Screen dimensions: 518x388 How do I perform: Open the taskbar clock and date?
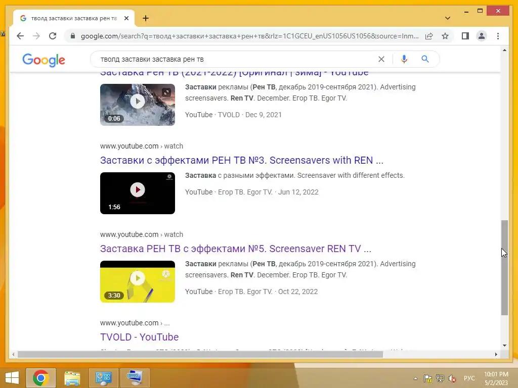pos(496,378)
